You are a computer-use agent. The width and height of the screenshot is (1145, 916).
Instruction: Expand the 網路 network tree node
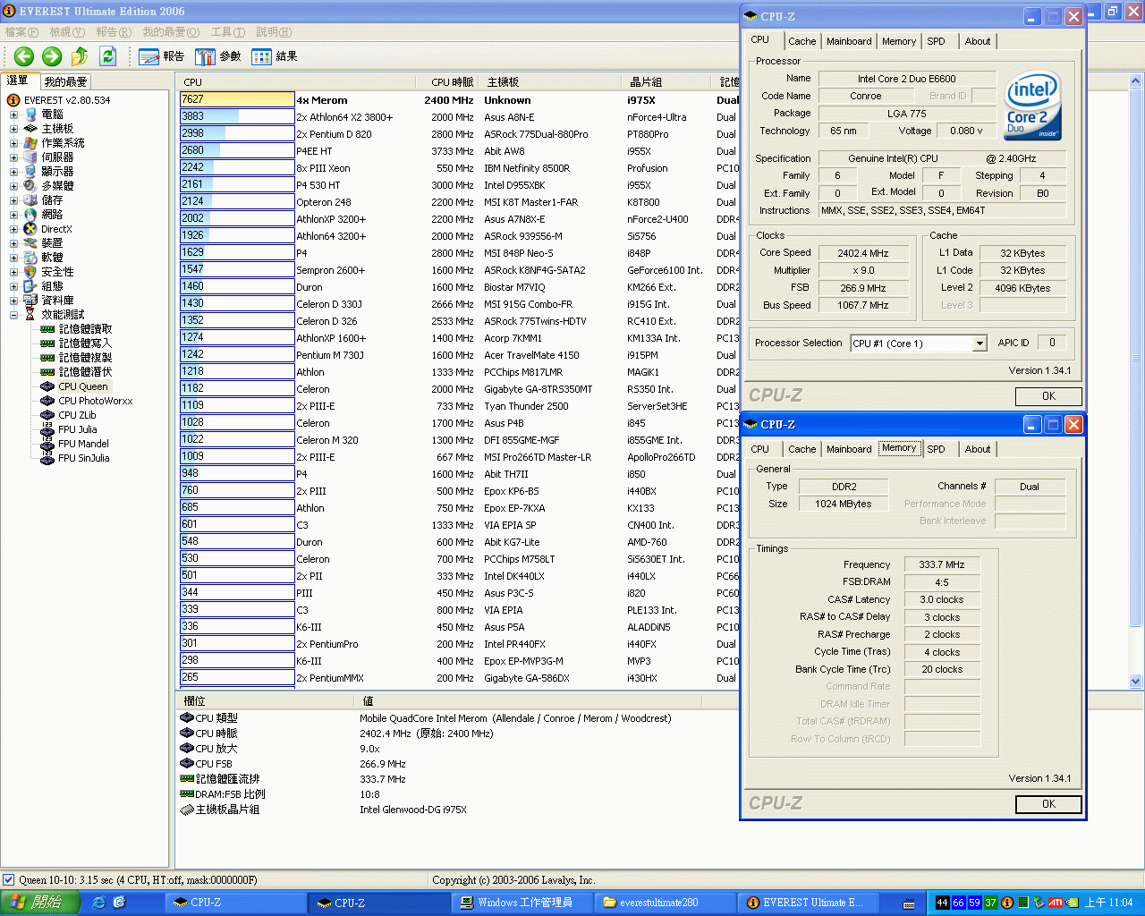pos(13,215)
